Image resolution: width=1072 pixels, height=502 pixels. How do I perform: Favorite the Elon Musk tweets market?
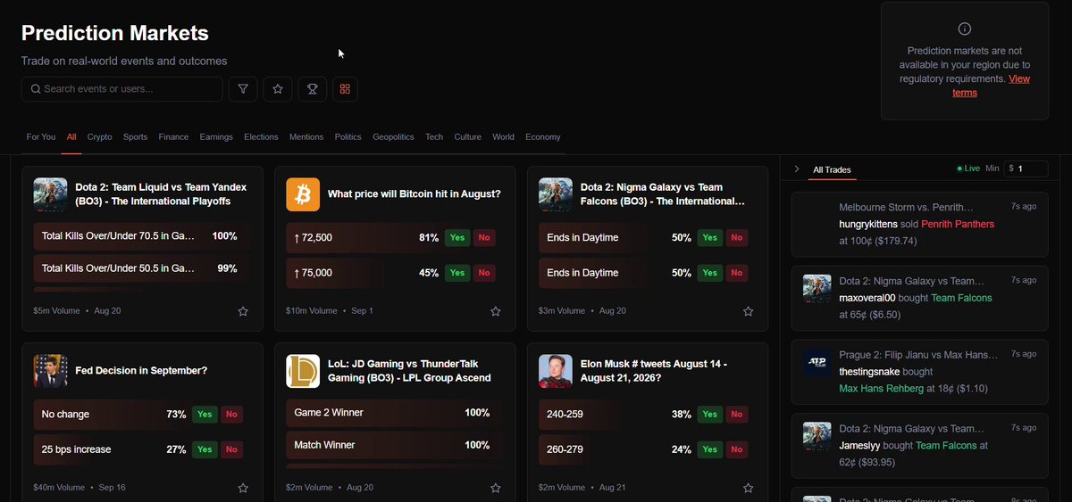pyautogui.click(x=749, y=488)
